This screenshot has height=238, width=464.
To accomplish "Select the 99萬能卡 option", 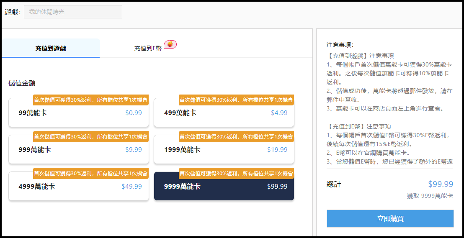I will 79,113.
